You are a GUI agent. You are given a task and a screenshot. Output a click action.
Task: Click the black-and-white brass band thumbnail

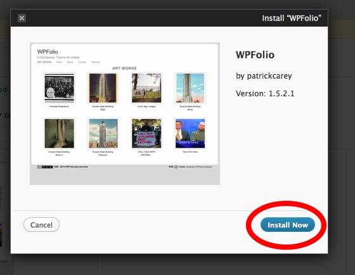pyautogui.click(x=60, y=88)
